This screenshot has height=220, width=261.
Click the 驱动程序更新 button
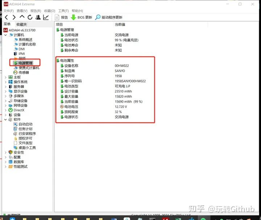click(109, 17)
